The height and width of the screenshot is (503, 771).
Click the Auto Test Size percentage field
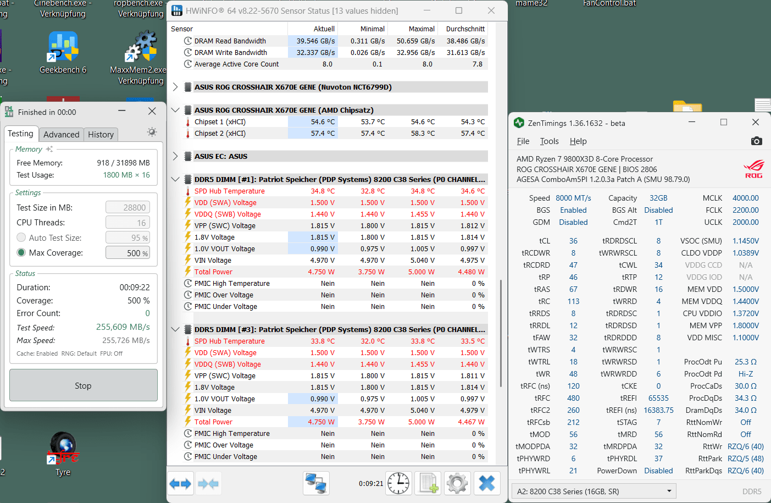pyautogui.click(x=128, y=237)
